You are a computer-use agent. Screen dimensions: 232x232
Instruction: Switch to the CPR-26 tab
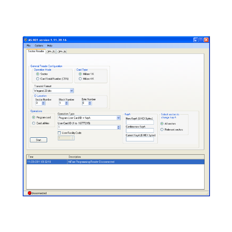(62, 52)
